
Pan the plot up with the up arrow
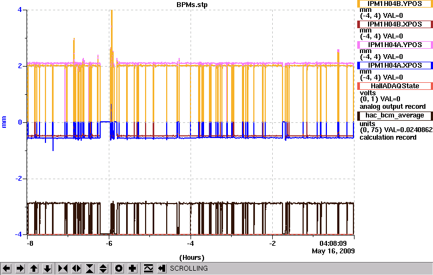coord(34,269)
